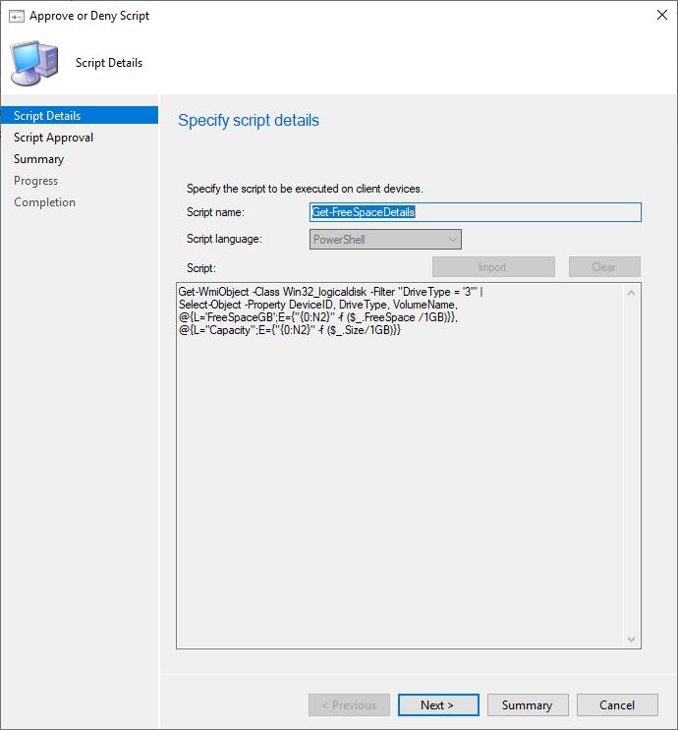The image size is (678, 730).
Task: Select the Script Details step in sidebar
Action: tap(47, 116)
